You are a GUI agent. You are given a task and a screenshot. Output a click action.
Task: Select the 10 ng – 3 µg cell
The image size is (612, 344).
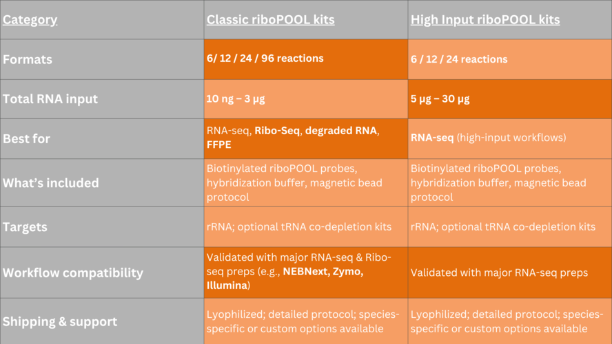pyautogui.click(x=306, y=99)
